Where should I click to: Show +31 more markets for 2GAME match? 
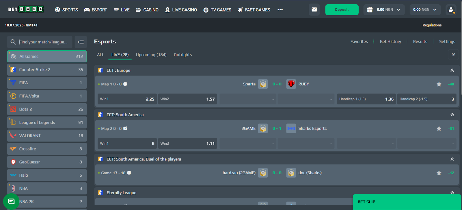(x=451, y=129)
